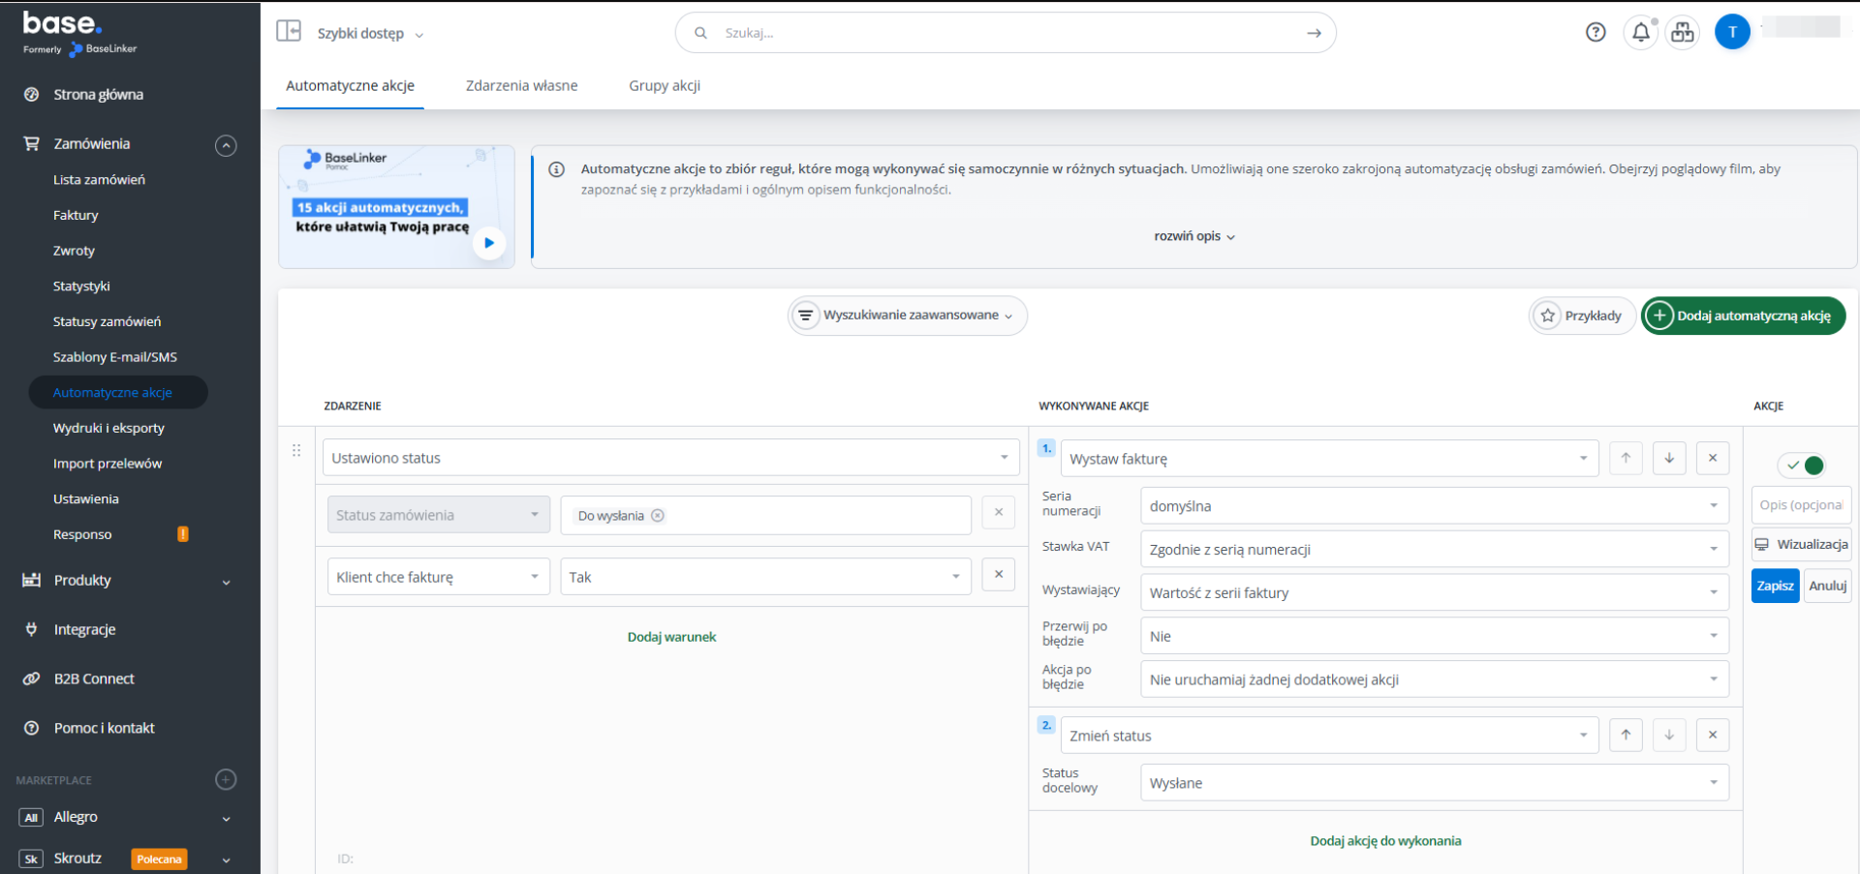1860x874 pixels.
Task: Move the Wystaw fakturę action down
Action: click(x=1669, y=458)
